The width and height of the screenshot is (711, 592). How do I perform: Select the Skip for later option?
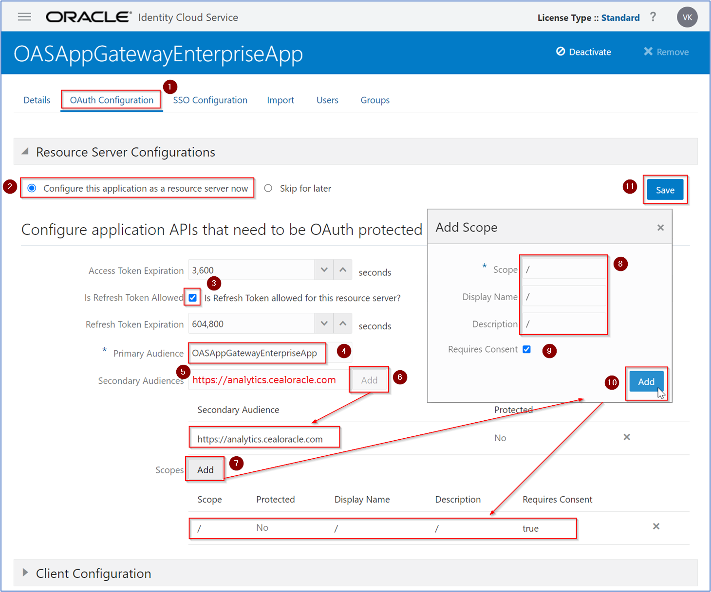tap(268, 188)
